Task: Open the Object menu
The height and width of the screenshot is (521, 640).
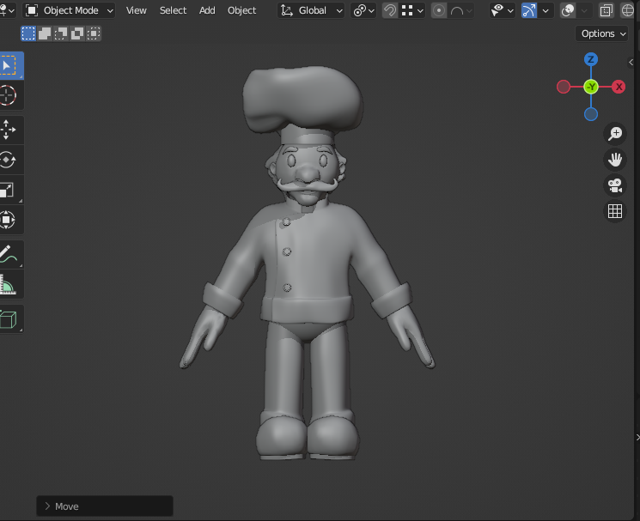Action: click(x=241, y=10)
